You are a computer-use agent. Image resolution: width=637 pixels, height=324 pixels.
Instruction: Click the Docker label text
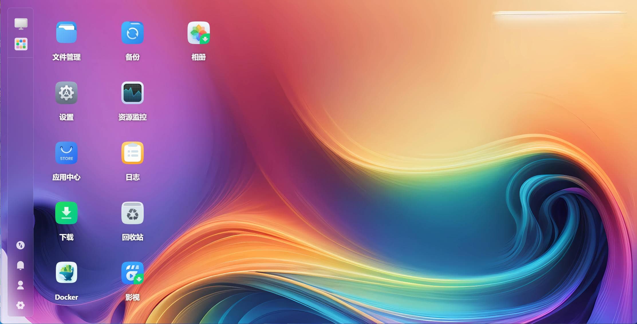[66, 297]
